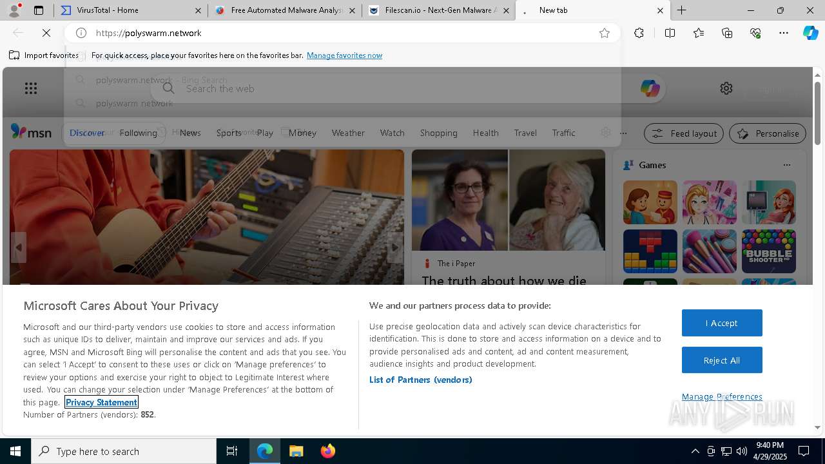This screenshot has height=464, width=825.
Task: Open MSN page settings gear
Action: (x=726, y=88)
